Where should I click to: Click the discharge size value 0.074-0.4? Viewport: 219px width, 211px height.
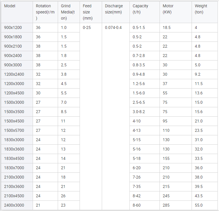tap(113, 27)
